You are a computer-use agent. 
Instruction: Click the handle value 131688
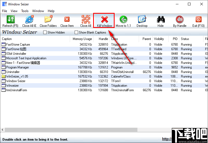[x=103, y=90]
